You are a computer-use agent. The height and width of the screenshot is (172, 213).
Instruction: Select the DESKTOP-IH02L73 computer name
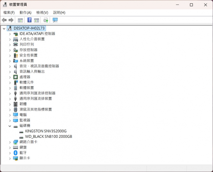29,28
